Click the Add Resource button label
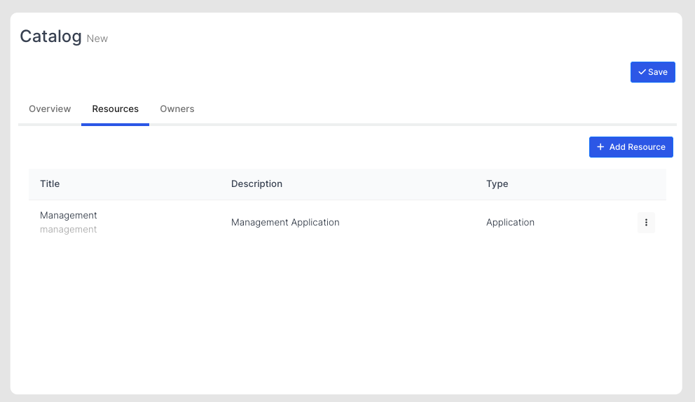 click(637, 147)
